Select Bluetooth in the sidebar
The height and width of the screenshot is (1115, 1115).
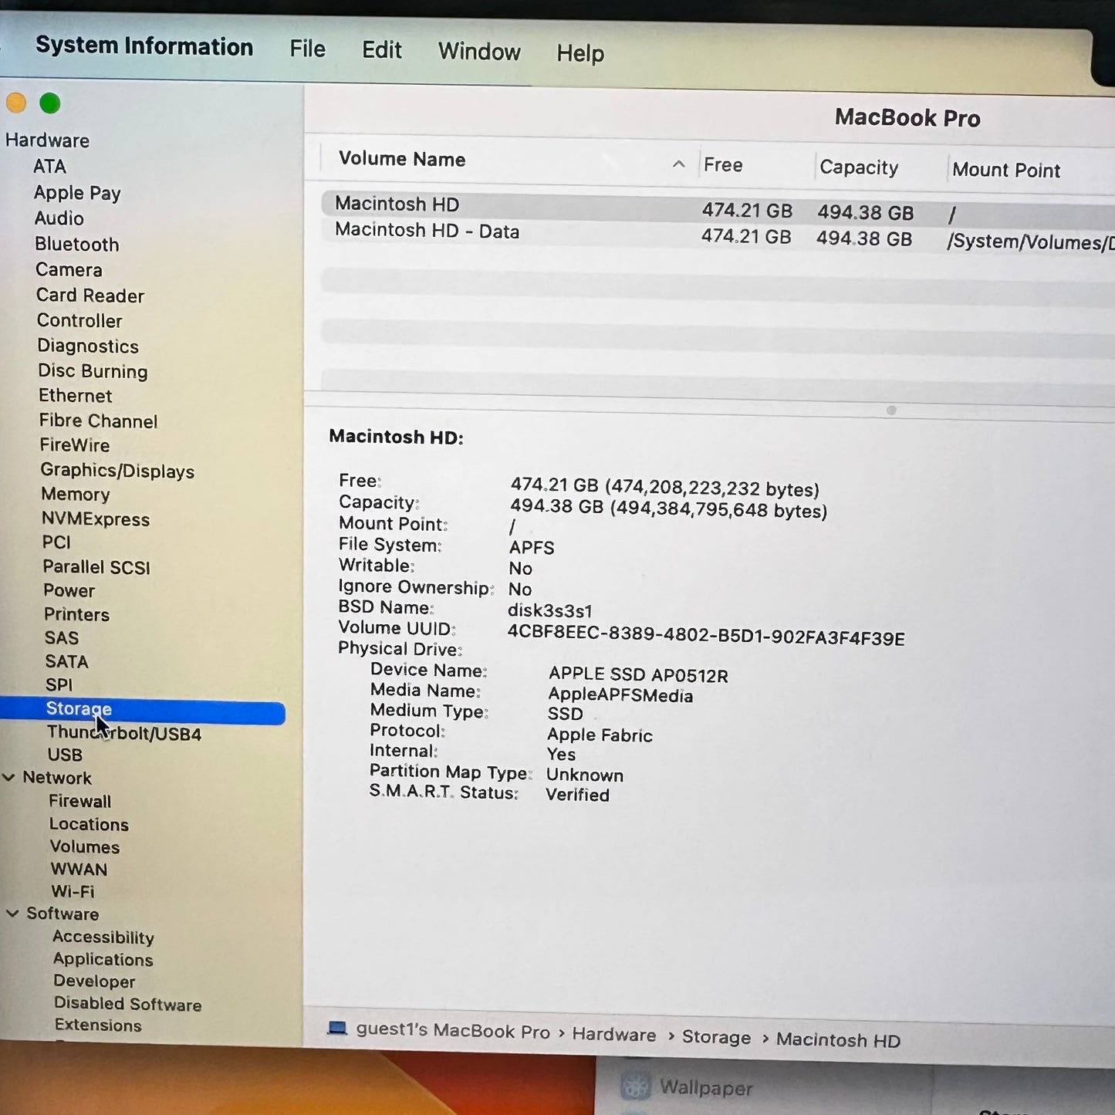tap(77, 245)
